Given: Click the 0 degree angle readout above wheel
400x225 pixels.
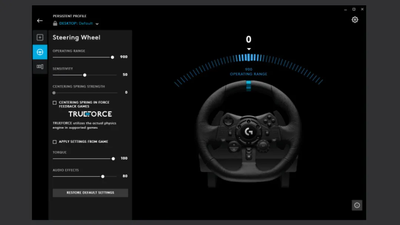Looking at the screenshot, I should 249,39.
